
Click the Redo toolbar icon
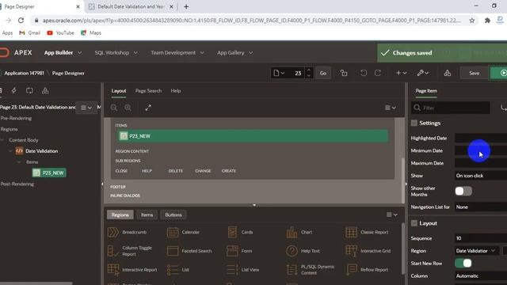[x=378, y=73]
